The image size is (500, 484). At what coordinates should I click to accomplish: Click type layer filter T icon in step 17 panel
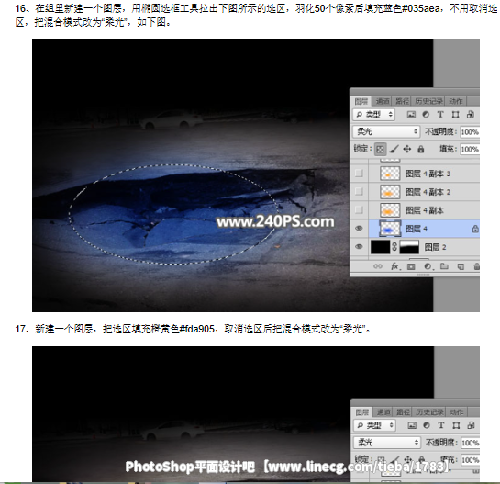point(441,425)
